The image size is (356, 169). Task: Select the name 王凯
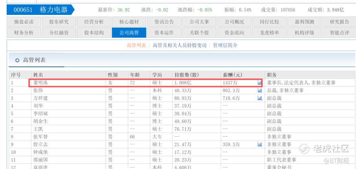click(38, 129)
